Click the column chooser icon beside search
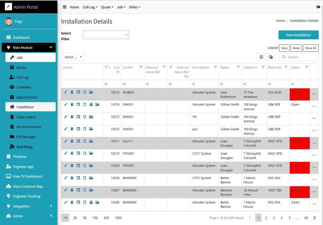This screenshot has height=225, width=323. click(x=270, y=57)
